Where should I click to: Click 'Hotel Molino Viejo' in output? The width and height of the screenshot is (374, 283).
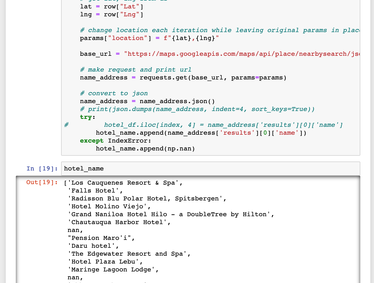[107, 206]
